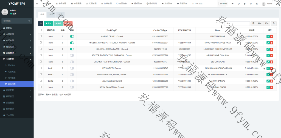Click the fullscreen icon in top bar

[257, 4]
